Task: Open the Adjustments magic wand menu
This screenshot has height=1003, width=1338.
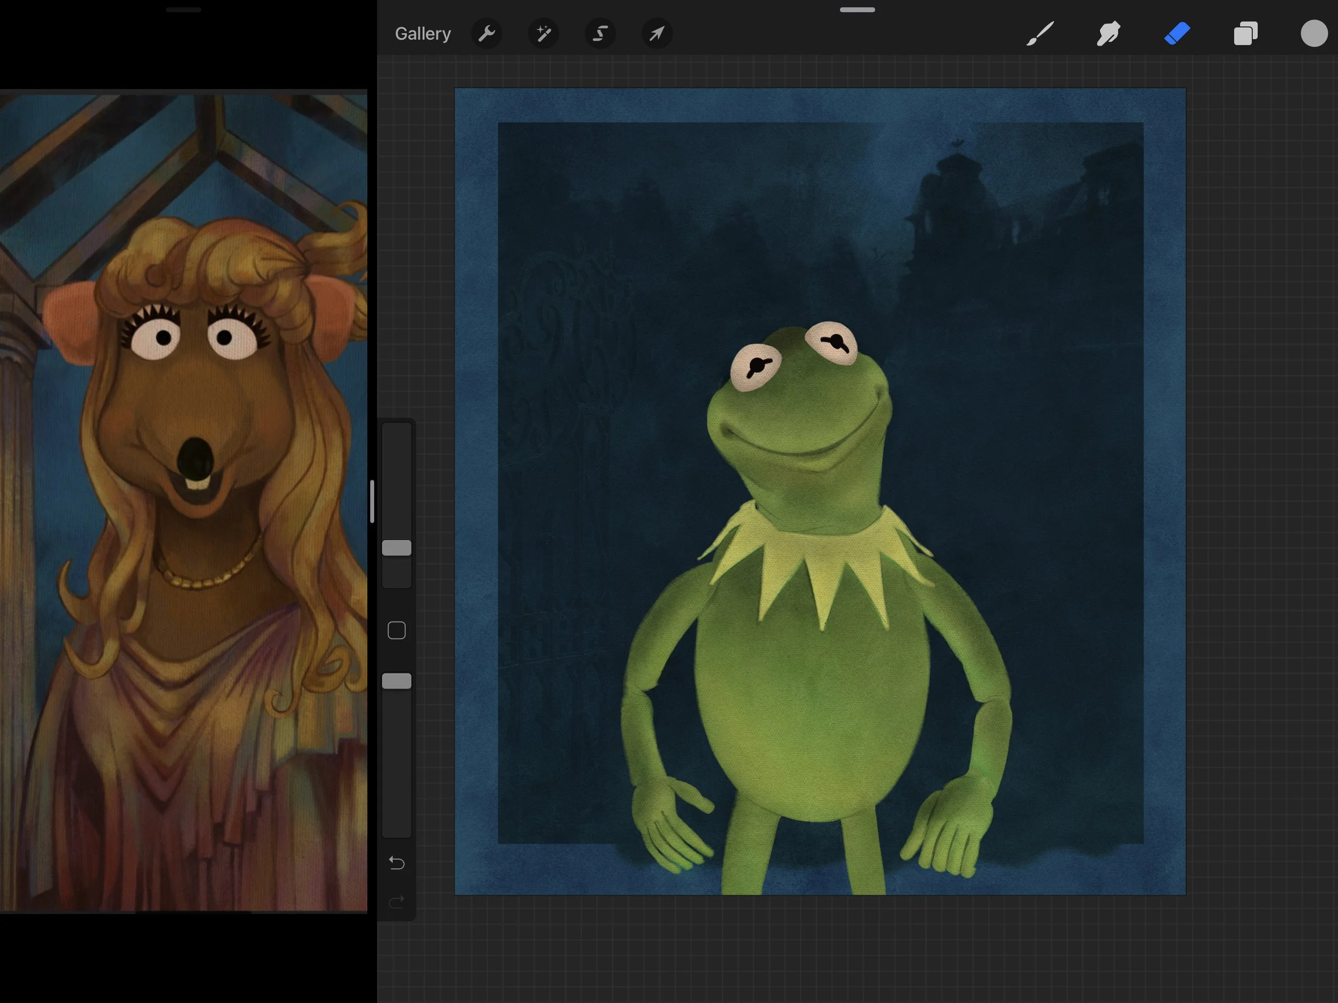Action: click(x=543, y=33)
